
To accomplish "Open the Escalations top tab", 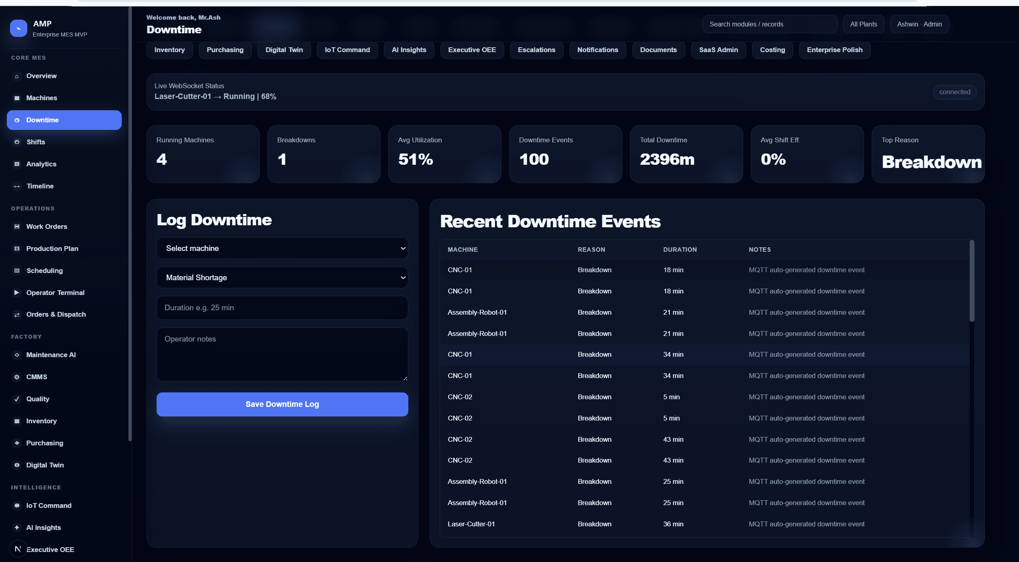I will click(536, 50).
